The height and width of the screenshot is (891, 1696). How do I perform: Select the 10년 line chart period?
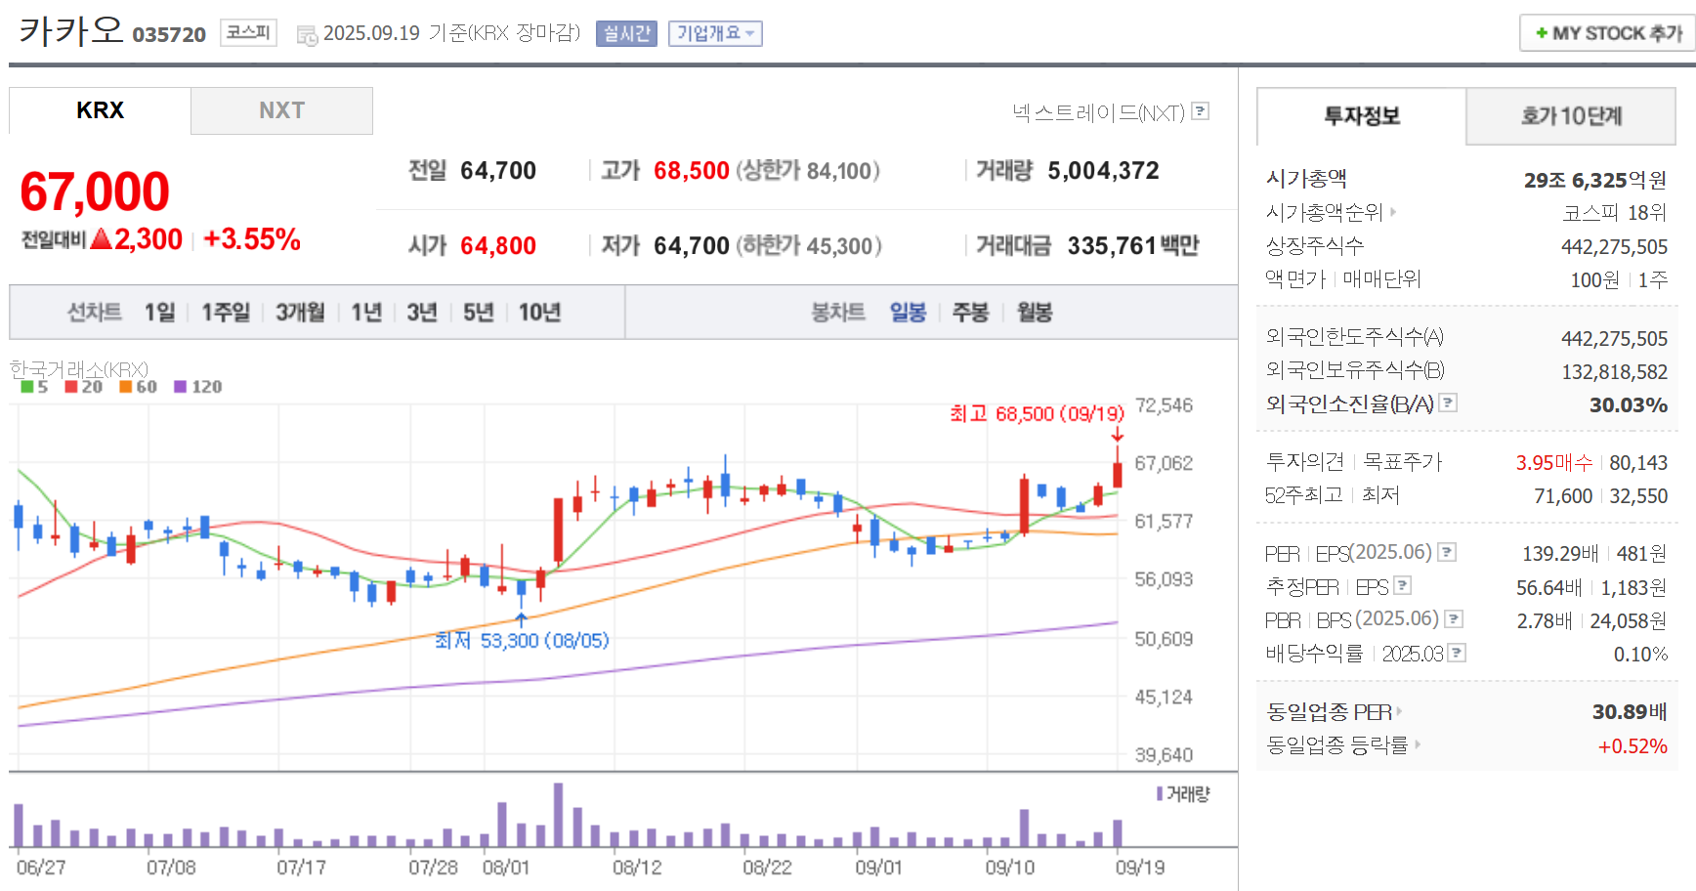tap(539, 313)
